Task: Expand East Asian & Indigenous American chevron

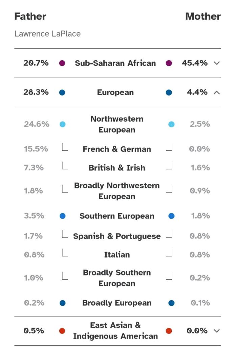Action: click(x=217, y=331)
